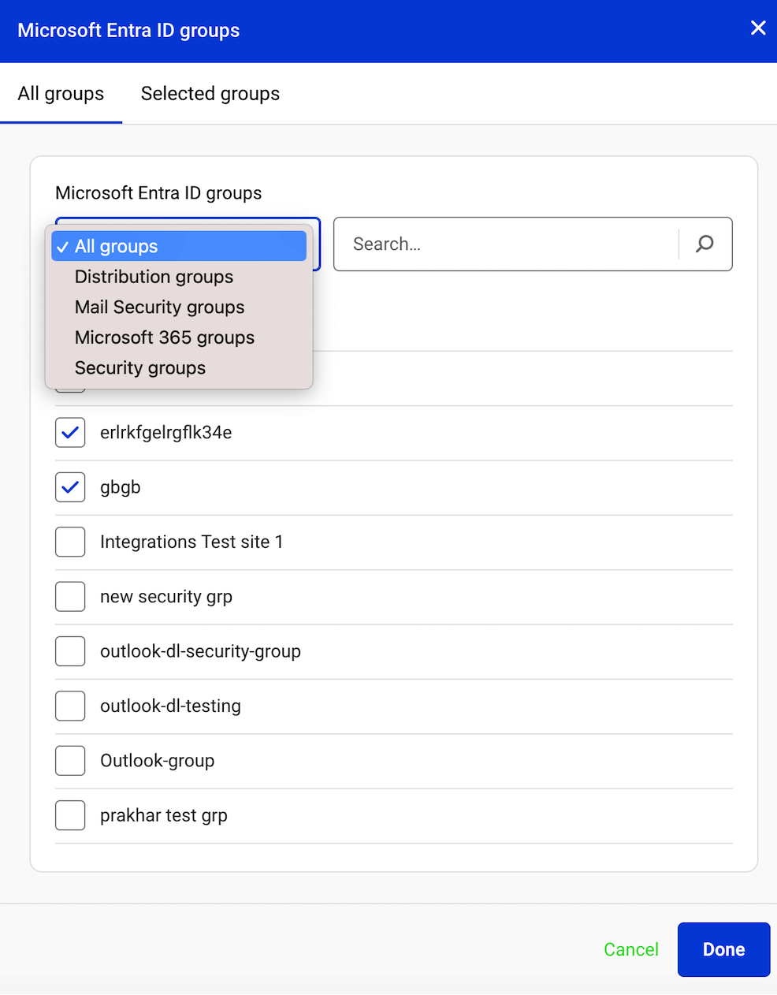The width and height of the screenshot is (777, 995).
Task: Choose Security groups filter option
Action: coord(140,368)
